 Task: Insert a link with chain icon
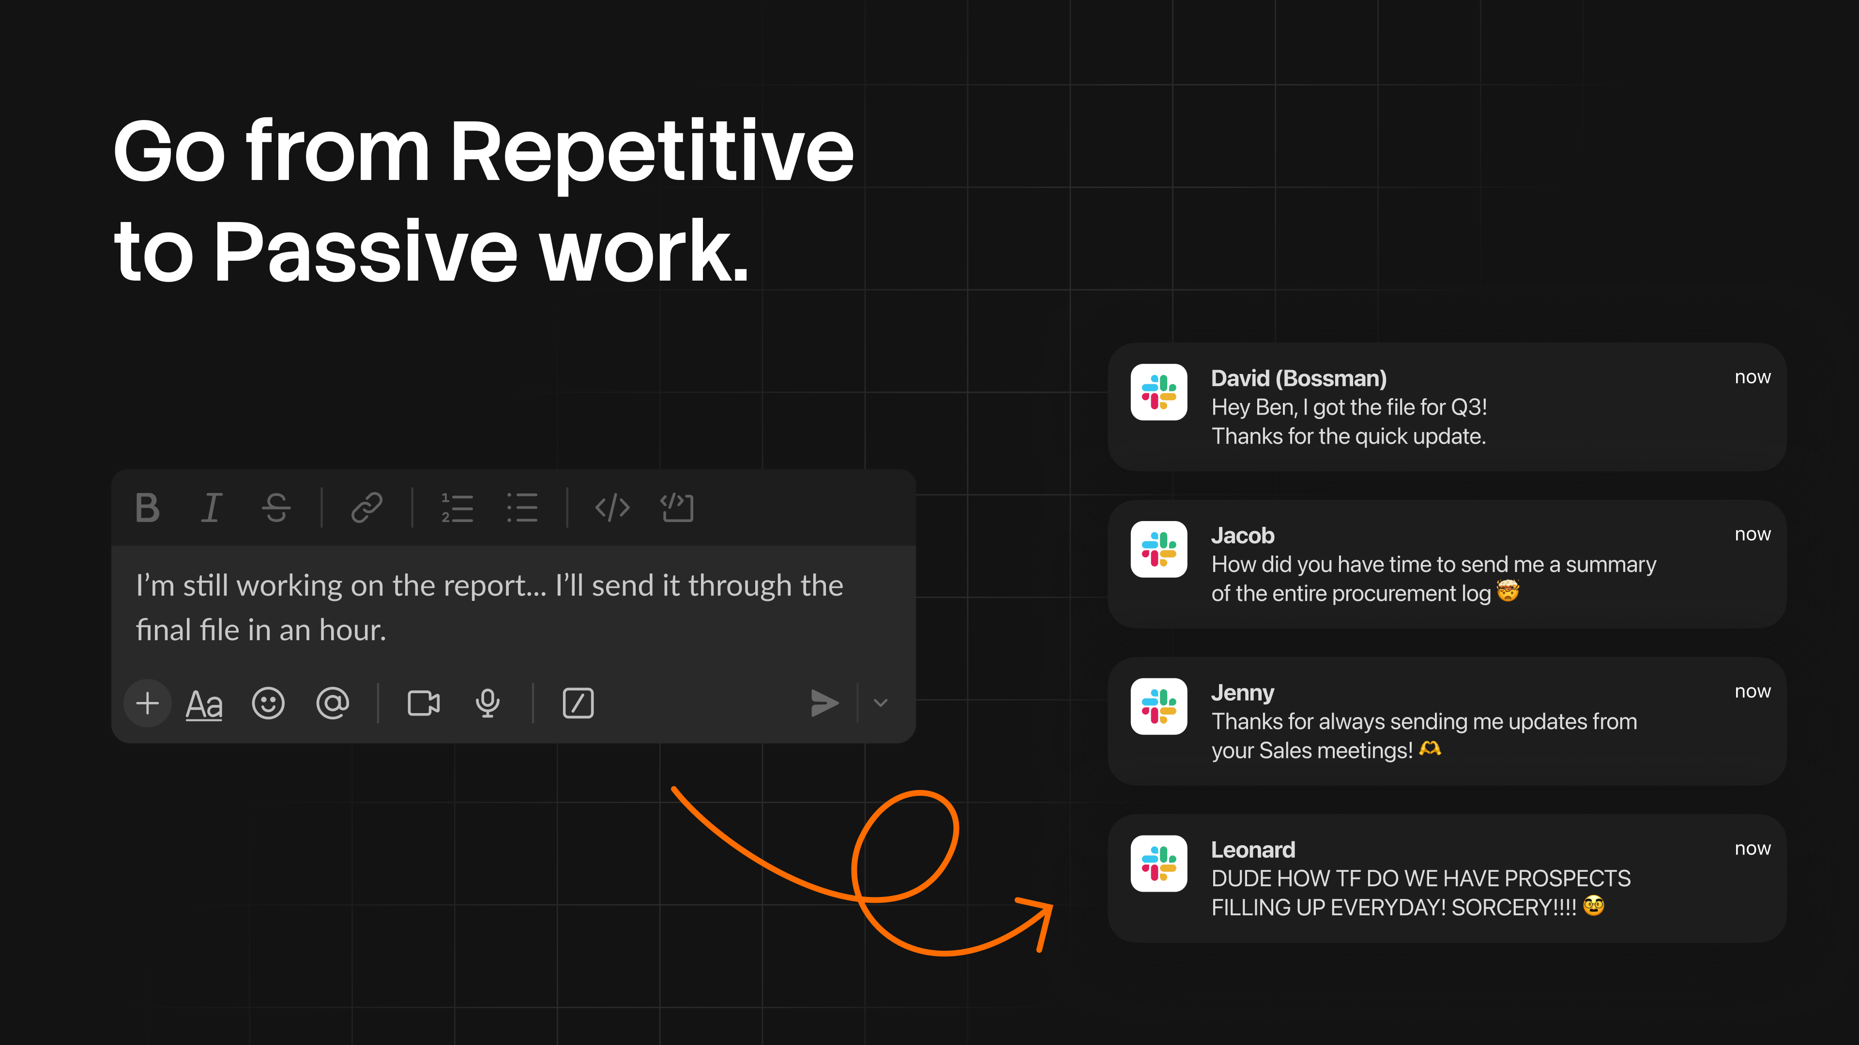[366, 508]
